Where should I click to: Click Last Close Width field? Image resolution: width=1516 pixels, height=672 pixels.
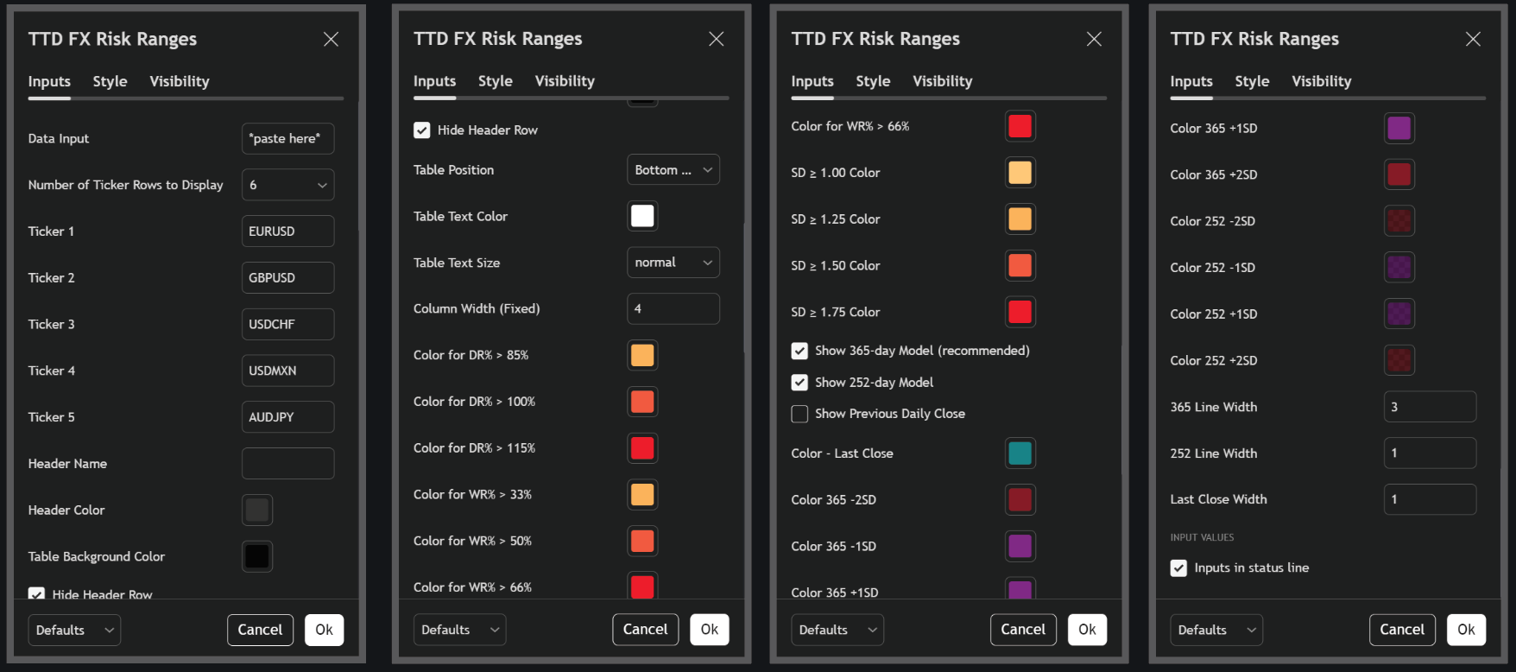pos(1430,499)
